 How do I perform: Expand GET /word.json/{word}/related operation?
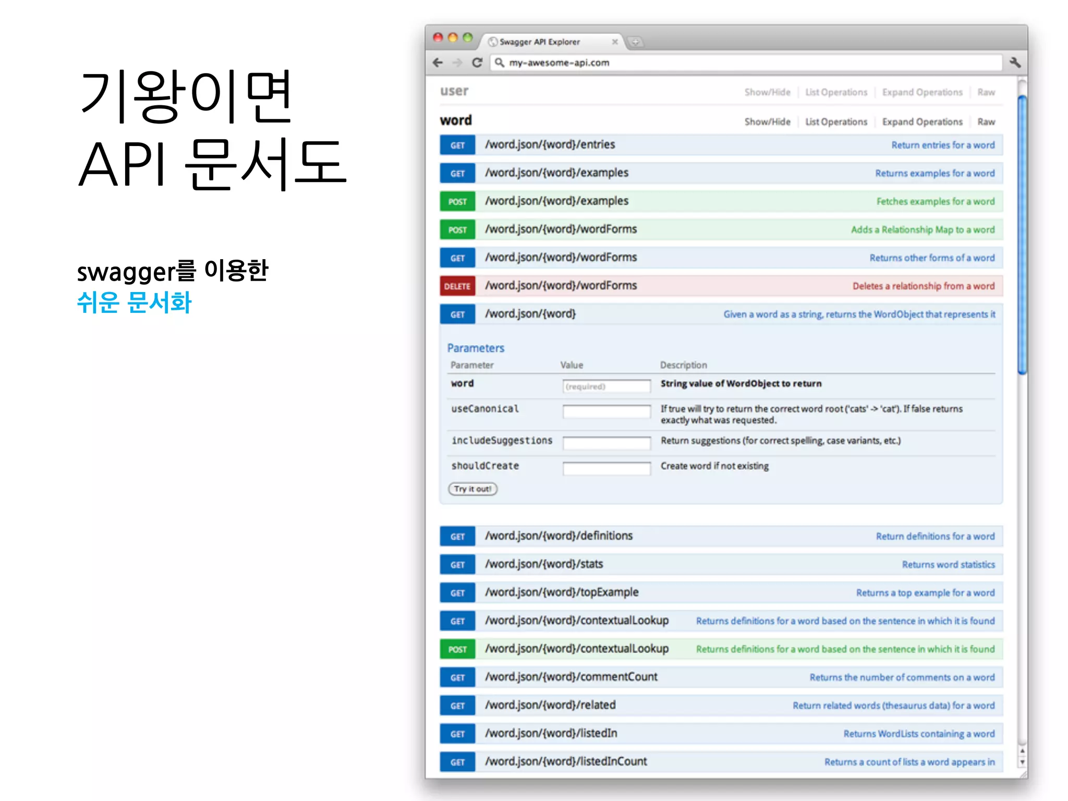tap(721, 705)
